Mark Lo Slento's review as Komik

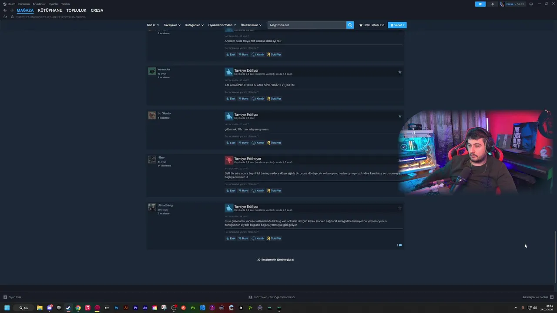point(258,143)
